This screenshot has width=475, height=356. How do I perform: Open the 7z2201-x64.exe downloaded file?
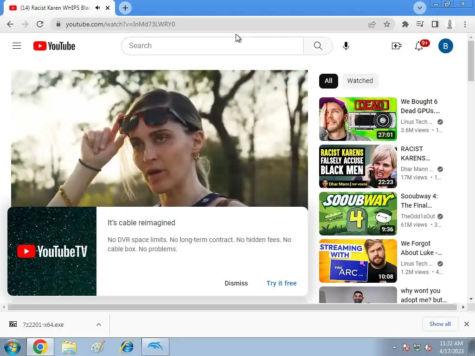(43, 324)
